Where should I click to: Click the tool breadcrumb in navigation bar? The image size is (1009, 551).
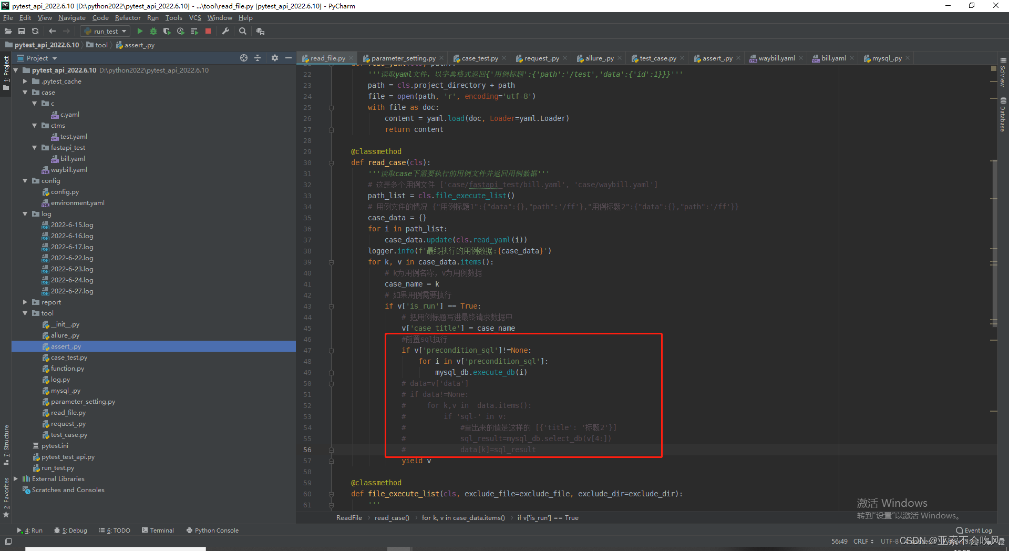97,45
